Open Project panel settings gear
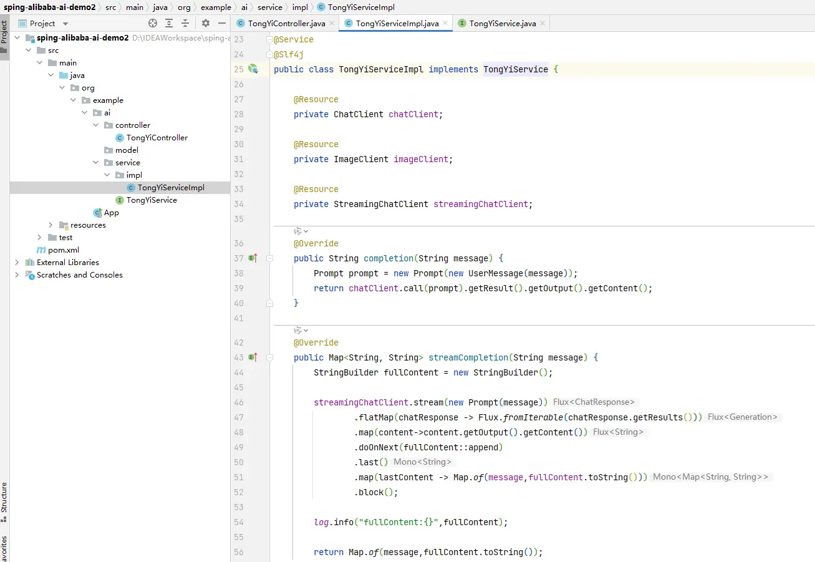Image resolution: width=815 pixels, height=562 pixels. tap(206, 23)
